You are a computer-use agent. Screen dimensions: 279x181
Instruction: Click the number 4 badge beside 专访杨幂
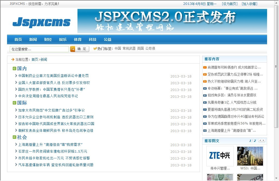(x=205, y=88)
